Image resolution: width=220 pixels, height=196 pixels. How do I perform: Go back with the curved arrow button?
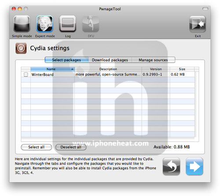pos(171,166)
